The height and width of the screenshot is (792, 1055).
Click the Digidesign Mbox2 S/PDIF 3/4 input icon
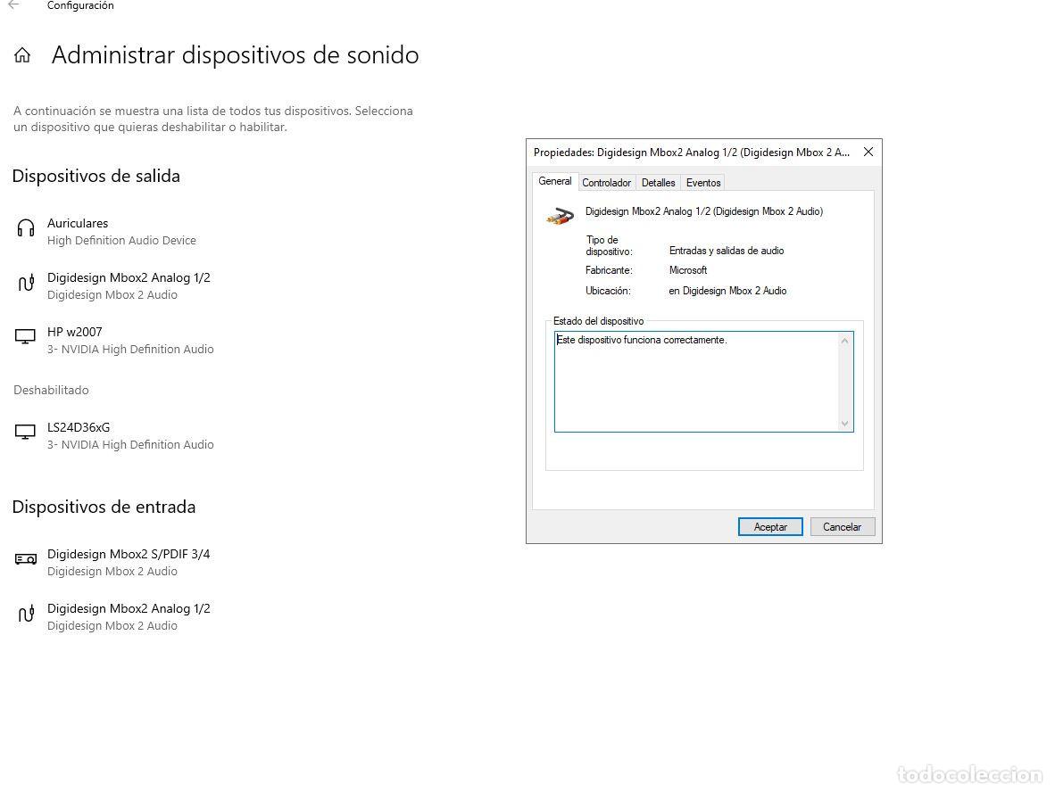coord(26,559)
